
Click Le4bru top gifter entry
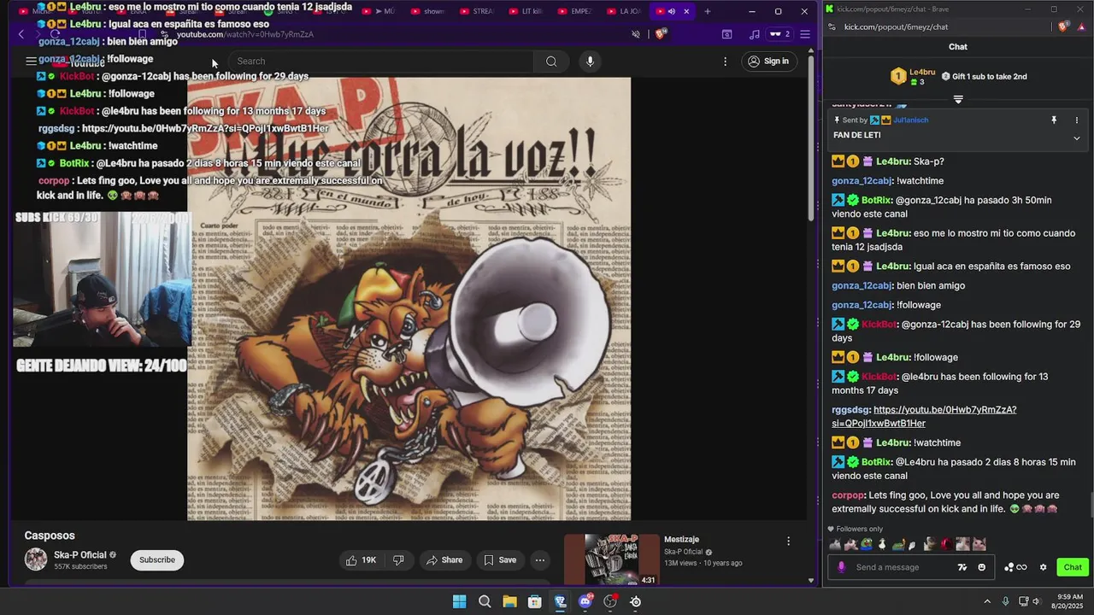[913, 77]
